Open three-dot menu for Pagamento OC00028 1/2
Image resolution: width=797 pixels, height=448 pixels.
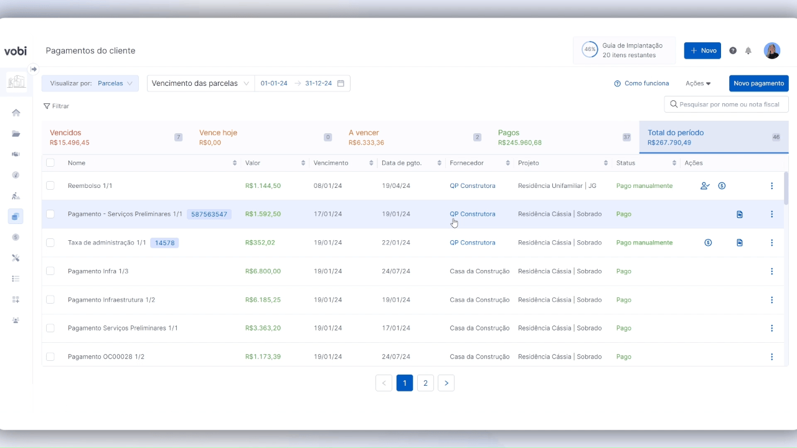tap(771, 357)
